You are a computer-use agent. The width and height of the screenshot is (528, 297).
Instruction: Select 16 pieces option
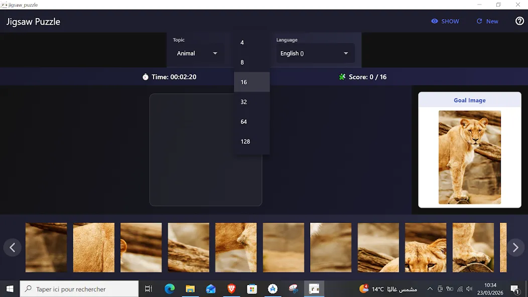(251, 82)
